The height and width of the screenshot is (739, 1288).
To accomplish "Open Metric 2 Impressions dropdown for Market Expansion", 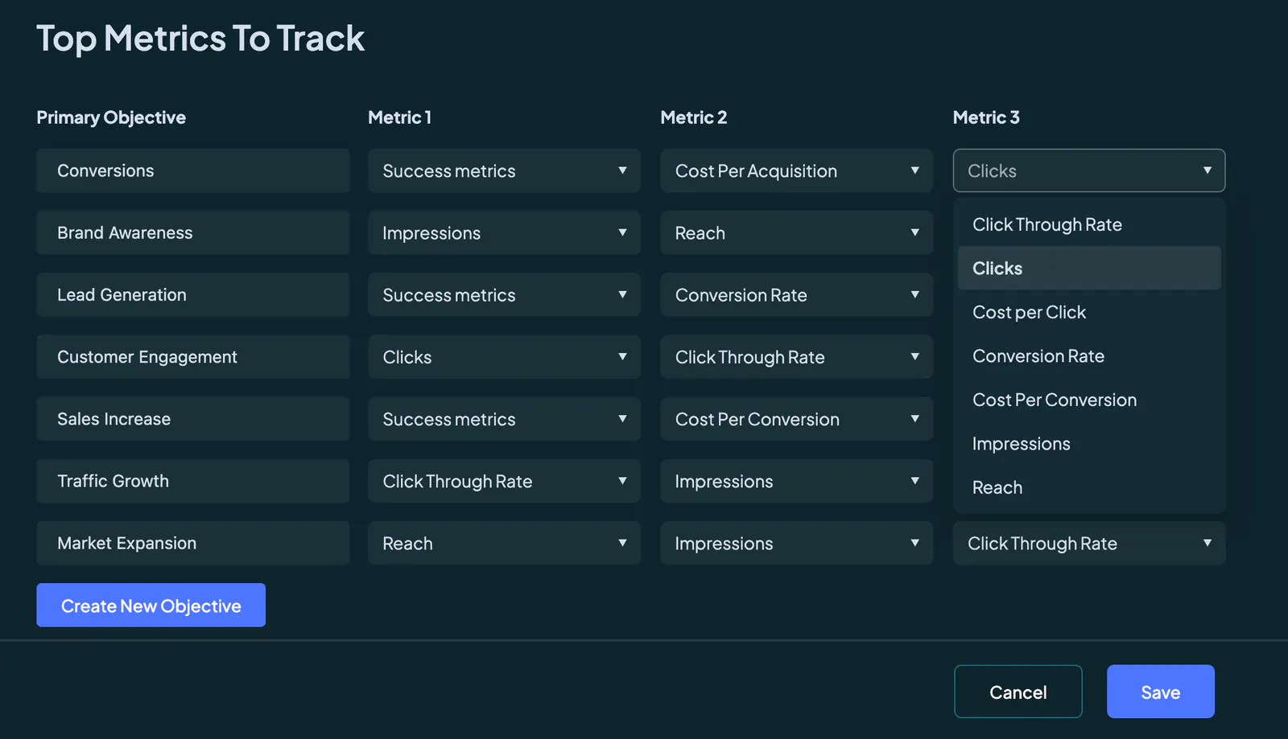I will coord(796,543).
